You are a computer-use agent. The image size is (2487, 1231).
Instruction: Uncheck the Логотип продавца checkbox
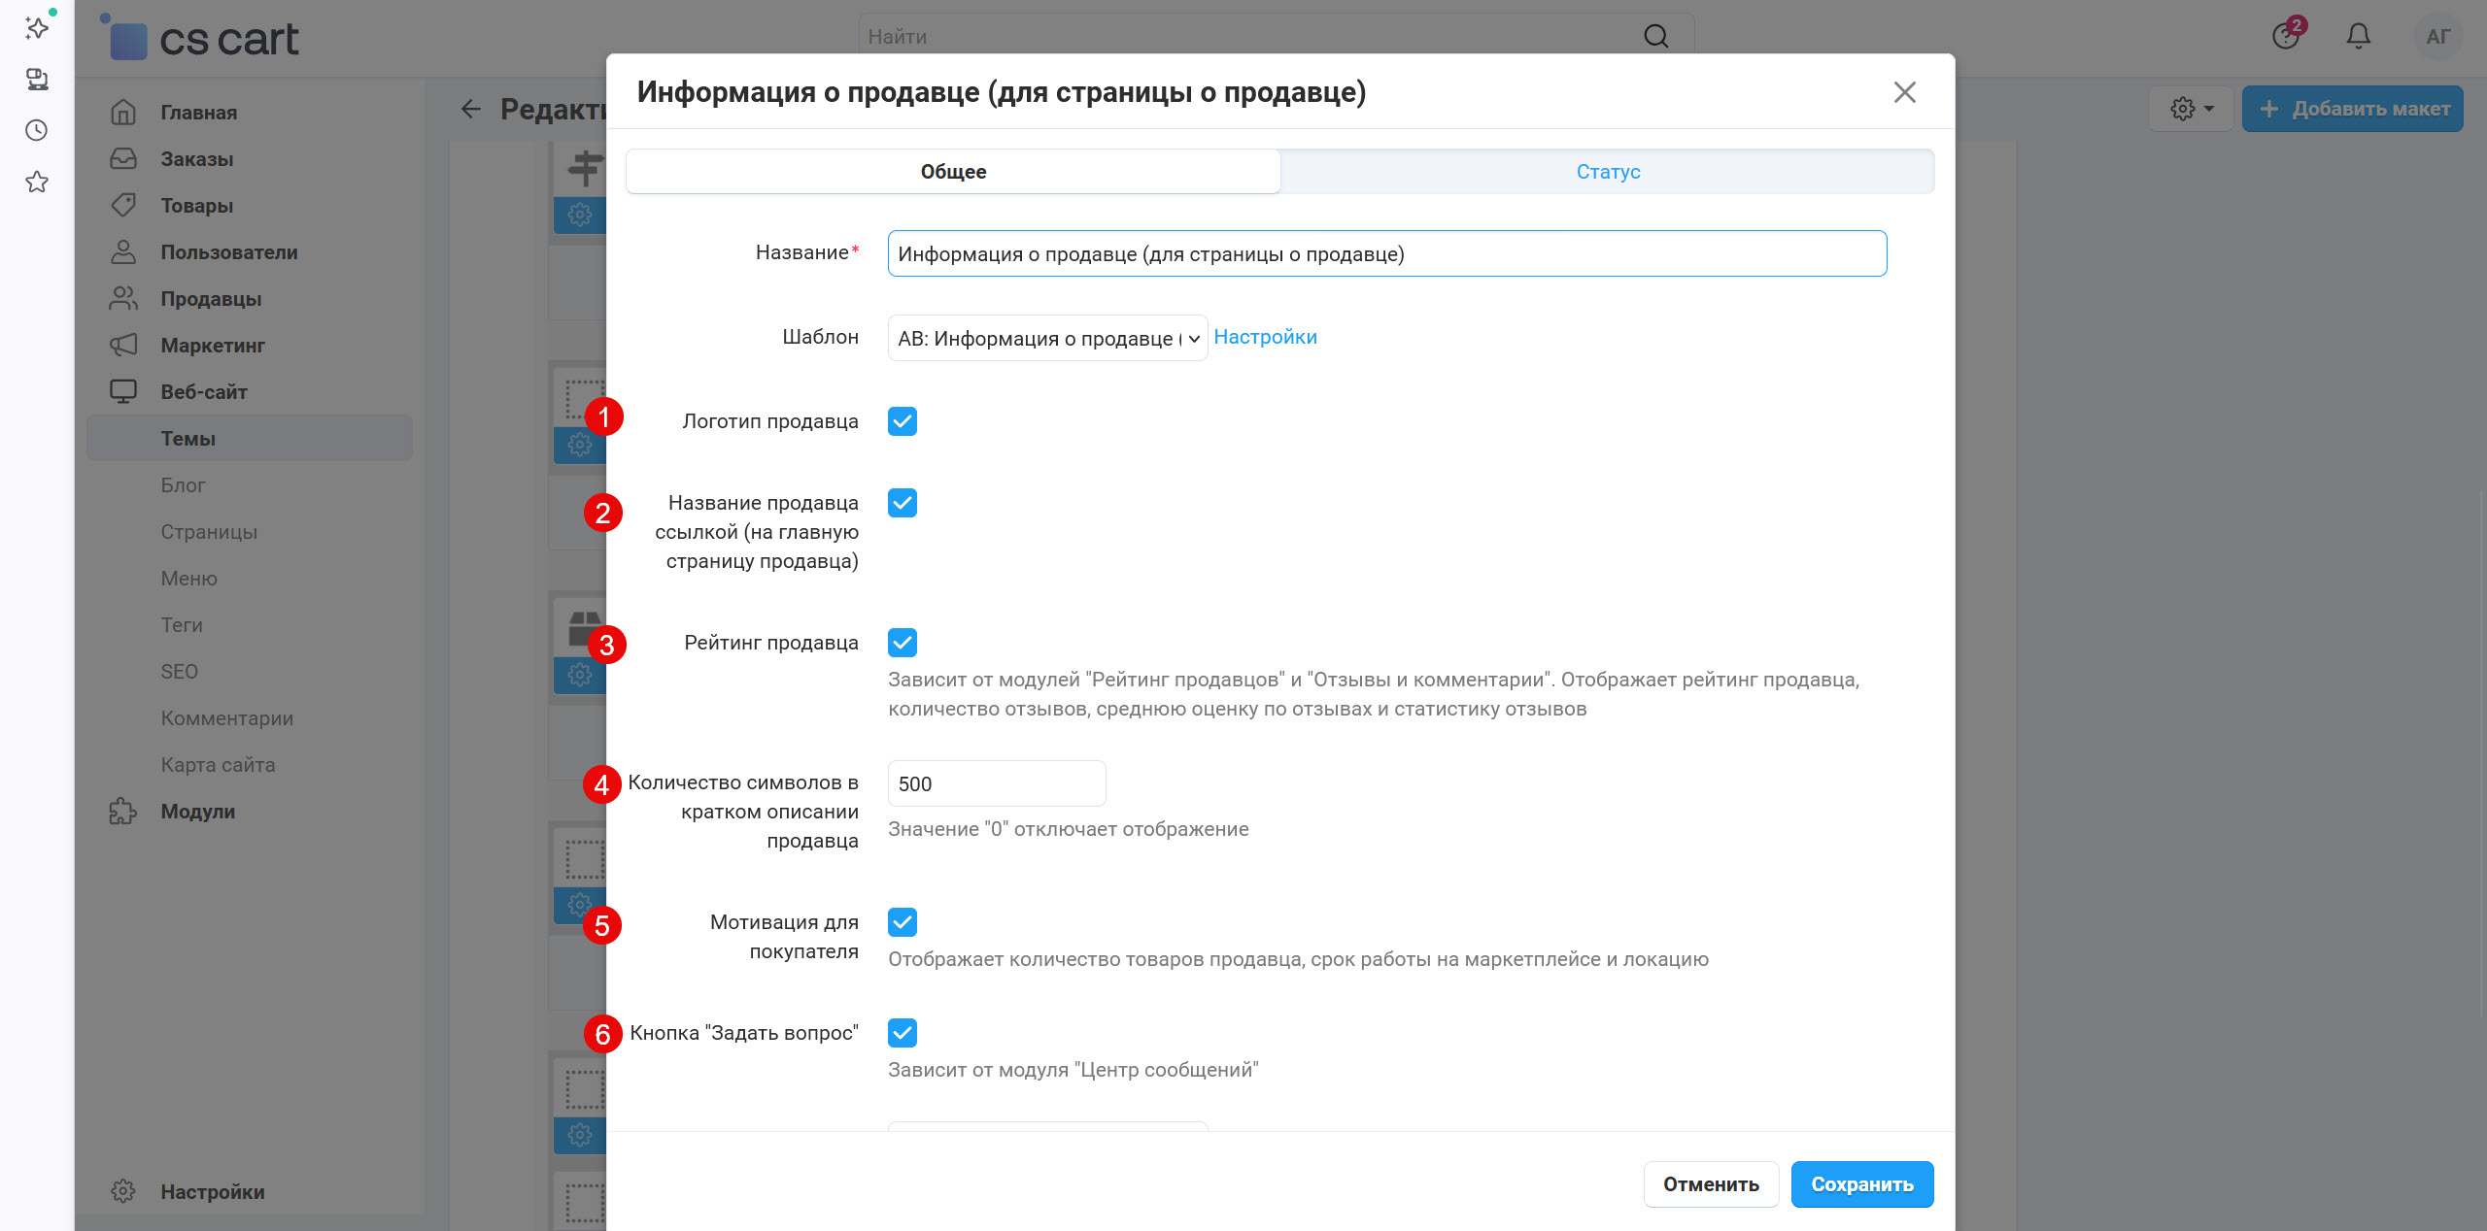click(902, 421)
